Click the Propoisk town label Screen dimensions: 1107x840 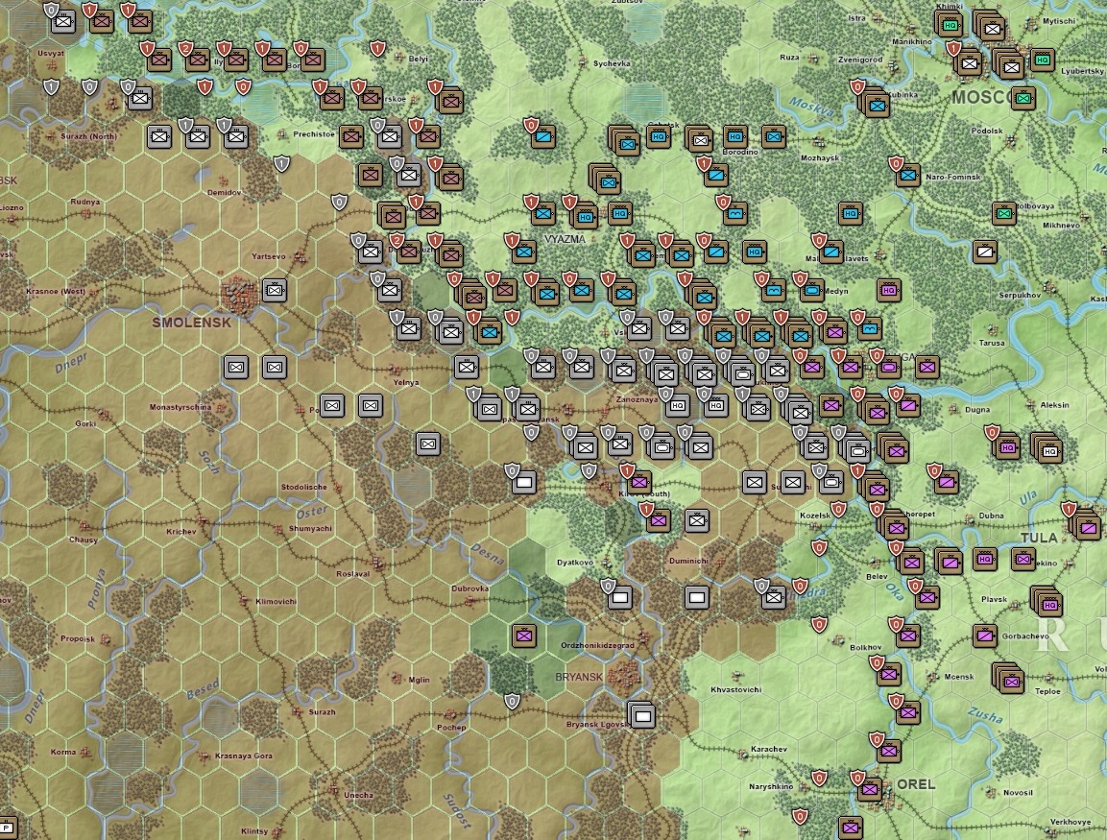[77, 638]
